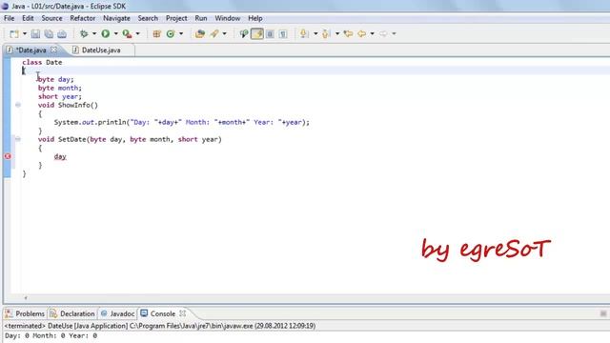Image resolution: width=610 pixels, height=343 pixels.
Task: Open the Source menu
Action: pyautogui.click(x=51, y=18)
